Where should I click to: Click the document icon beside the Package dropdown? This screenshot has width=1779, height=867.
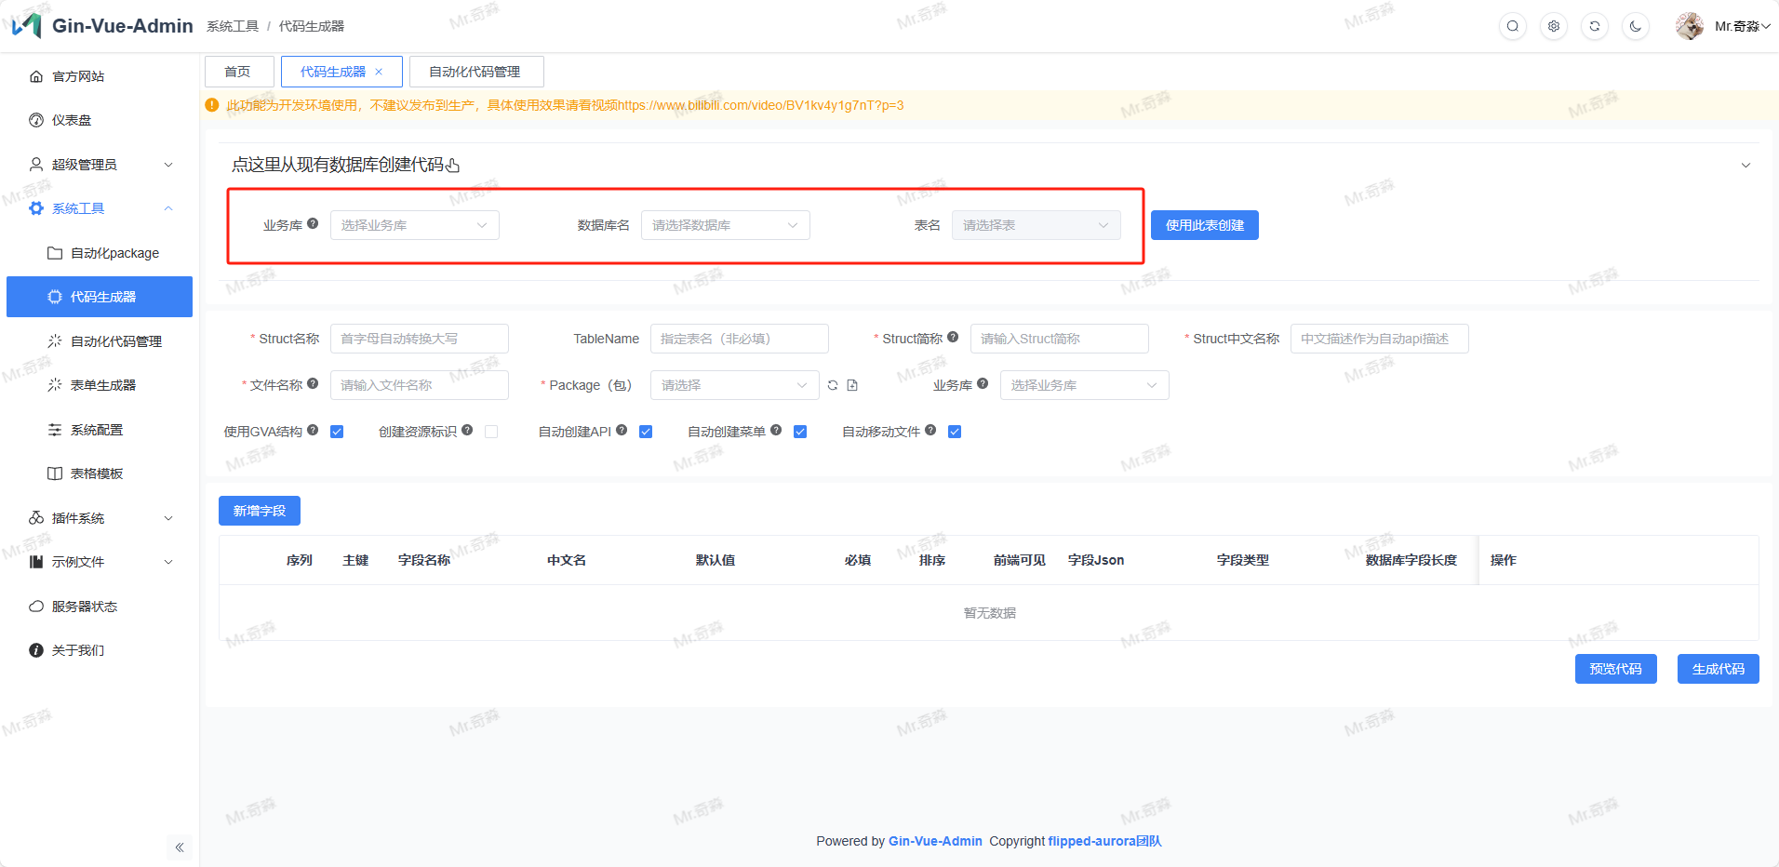point(852,385)
